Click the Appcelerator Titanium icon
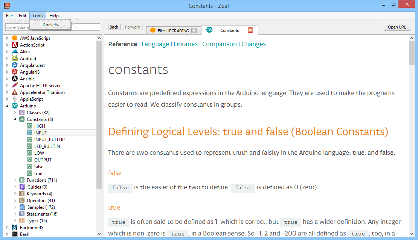This screenshot has height=240, width=418. (15, 92)
